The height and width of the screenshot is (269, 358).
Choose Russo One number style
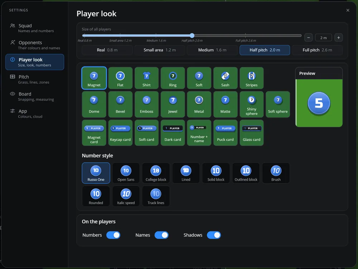[x=96, y=173]
